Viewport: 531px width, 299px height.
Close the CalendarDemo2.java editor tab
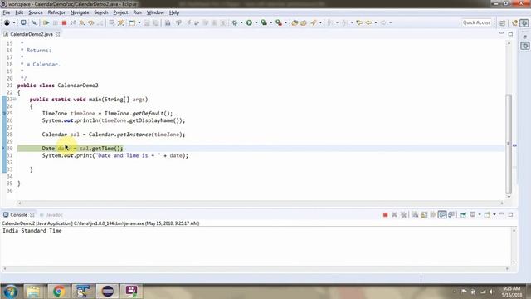click(x=58, y=34)
